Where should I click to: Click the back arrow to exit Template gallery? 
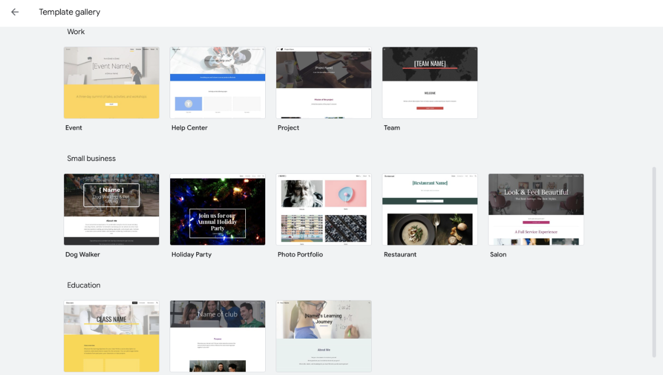14,12
